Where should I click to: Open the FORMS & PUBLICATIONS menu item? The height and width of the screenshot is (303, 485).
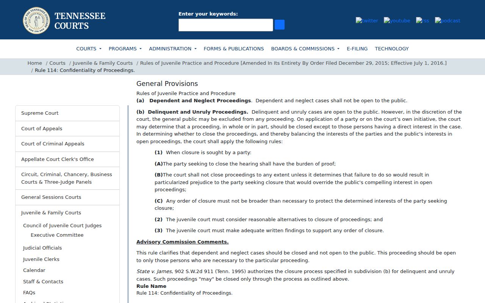coord(234,48)
